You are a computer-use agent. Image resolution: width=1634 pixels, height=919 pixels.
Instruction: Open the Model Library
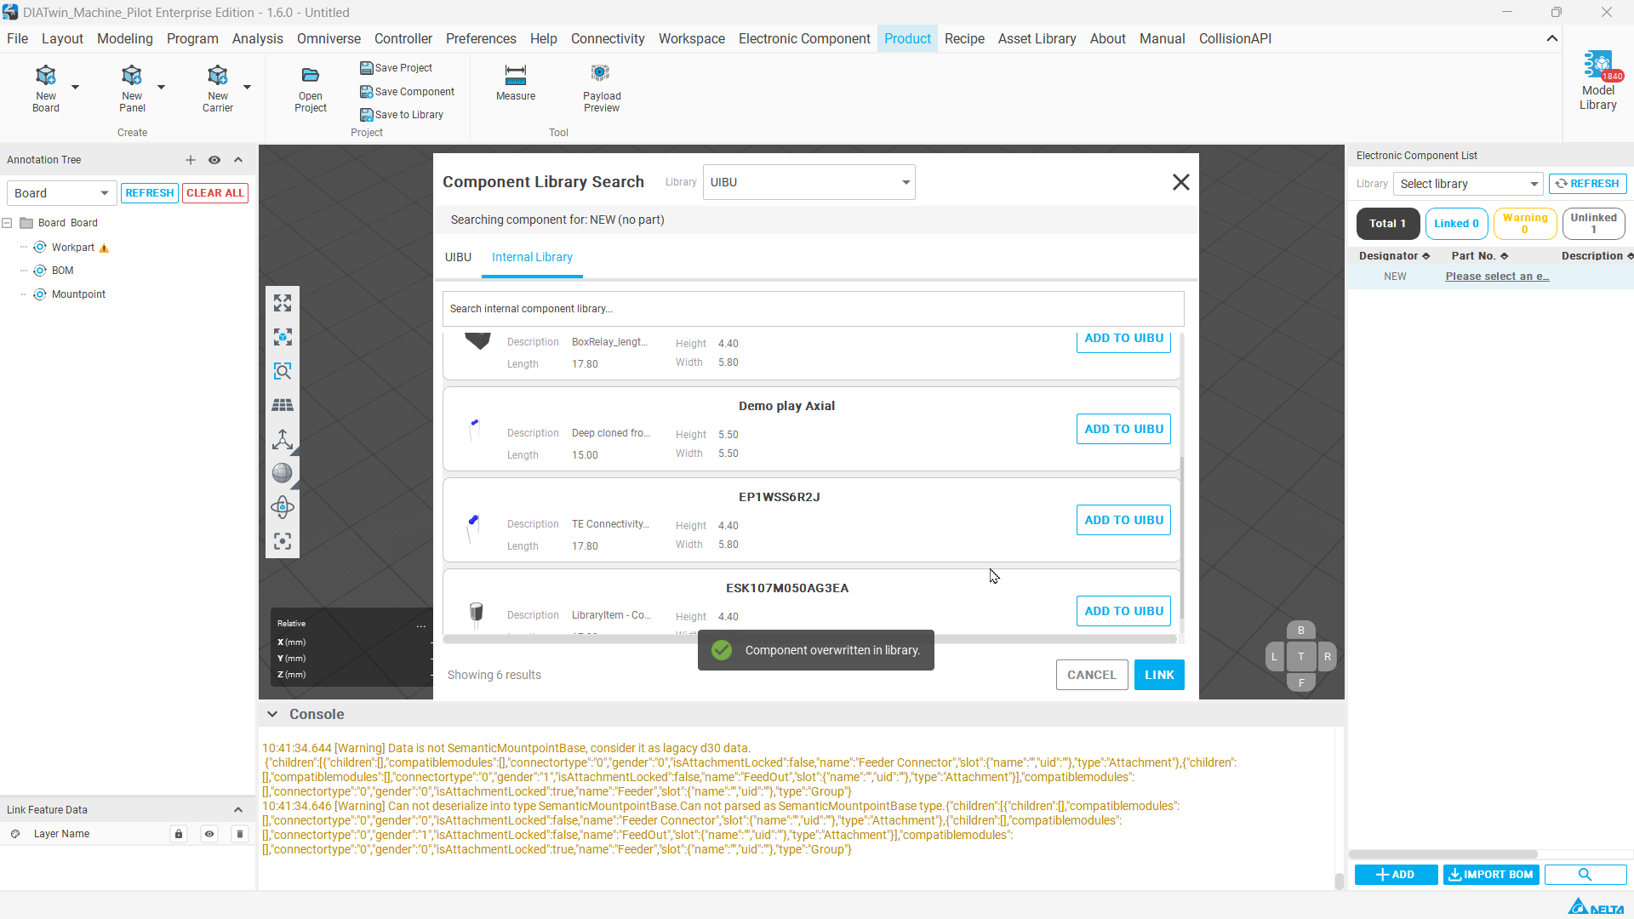point(1598,82)
